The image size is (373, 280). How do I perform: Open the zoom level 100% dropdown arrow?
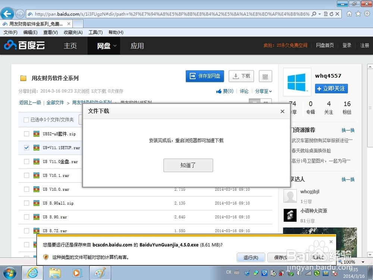click(363, 262)
